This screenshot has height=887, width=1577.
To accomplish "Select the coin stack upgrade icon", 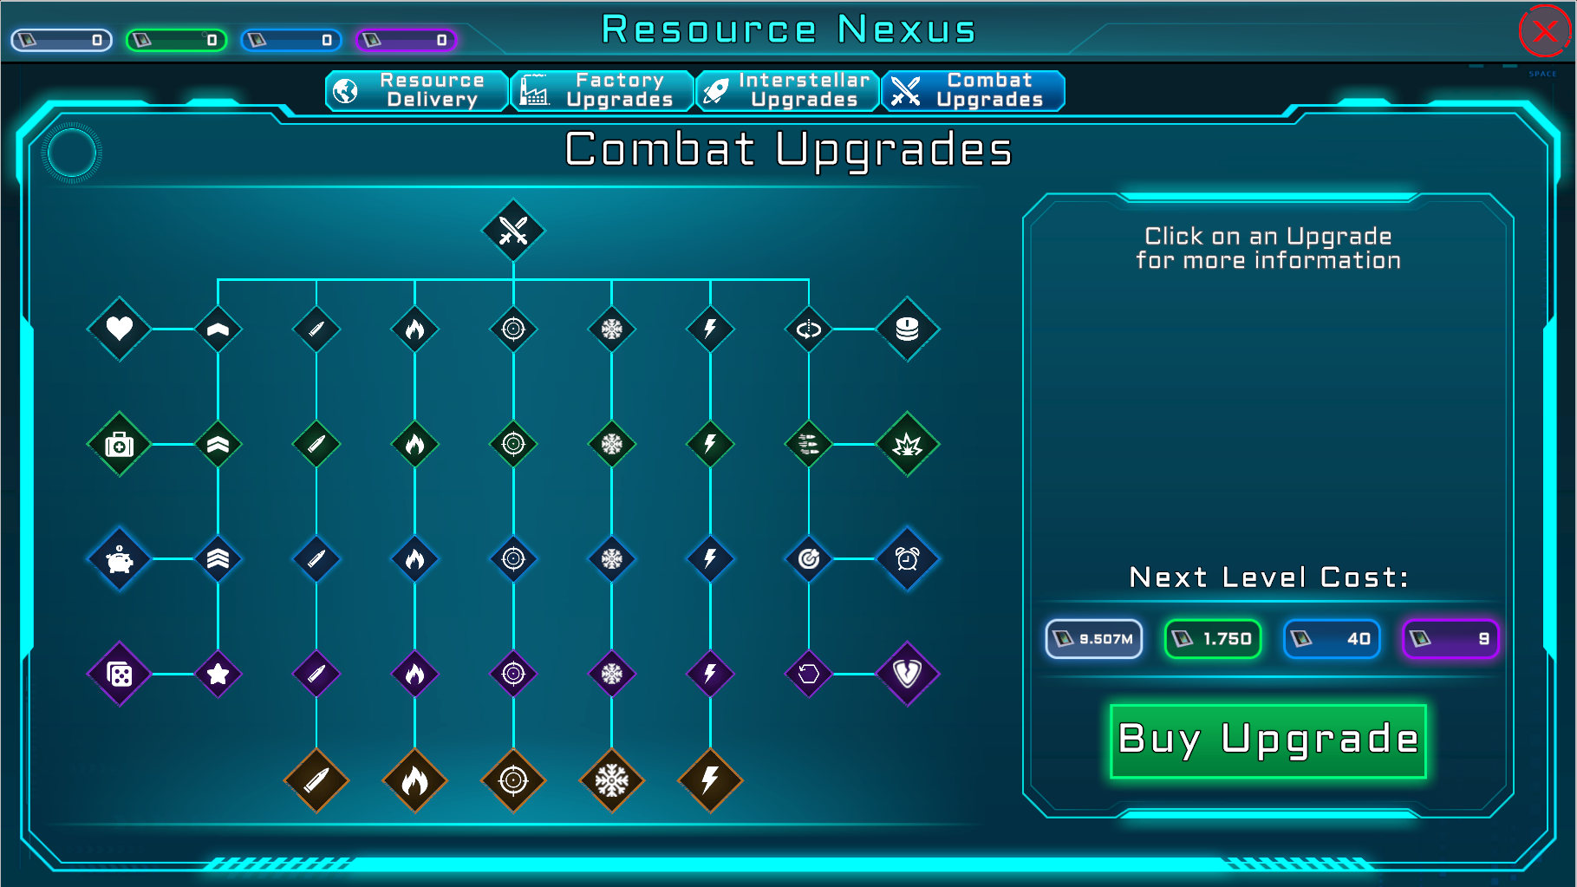I will pos(907,329).
